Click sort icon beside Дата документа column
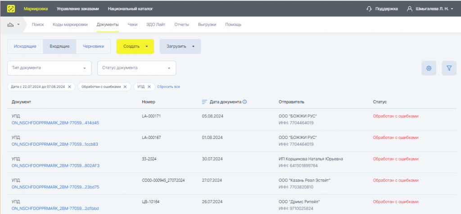Screen dimensions: 461x214 click(x=204, y=102)
